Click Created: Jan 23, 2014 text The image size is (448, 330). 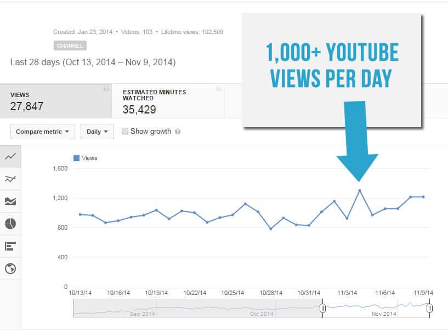click(x=83, y=32)
